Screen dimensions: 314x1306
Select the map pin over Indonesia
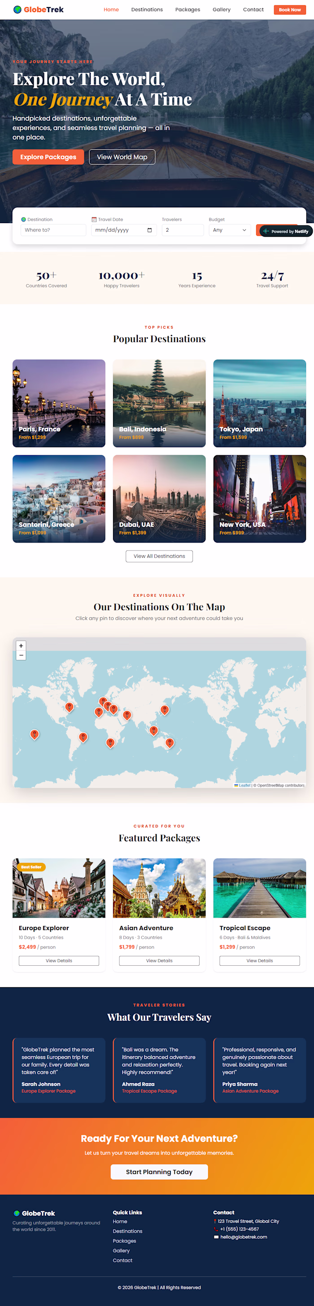click(x=154, y=730)
